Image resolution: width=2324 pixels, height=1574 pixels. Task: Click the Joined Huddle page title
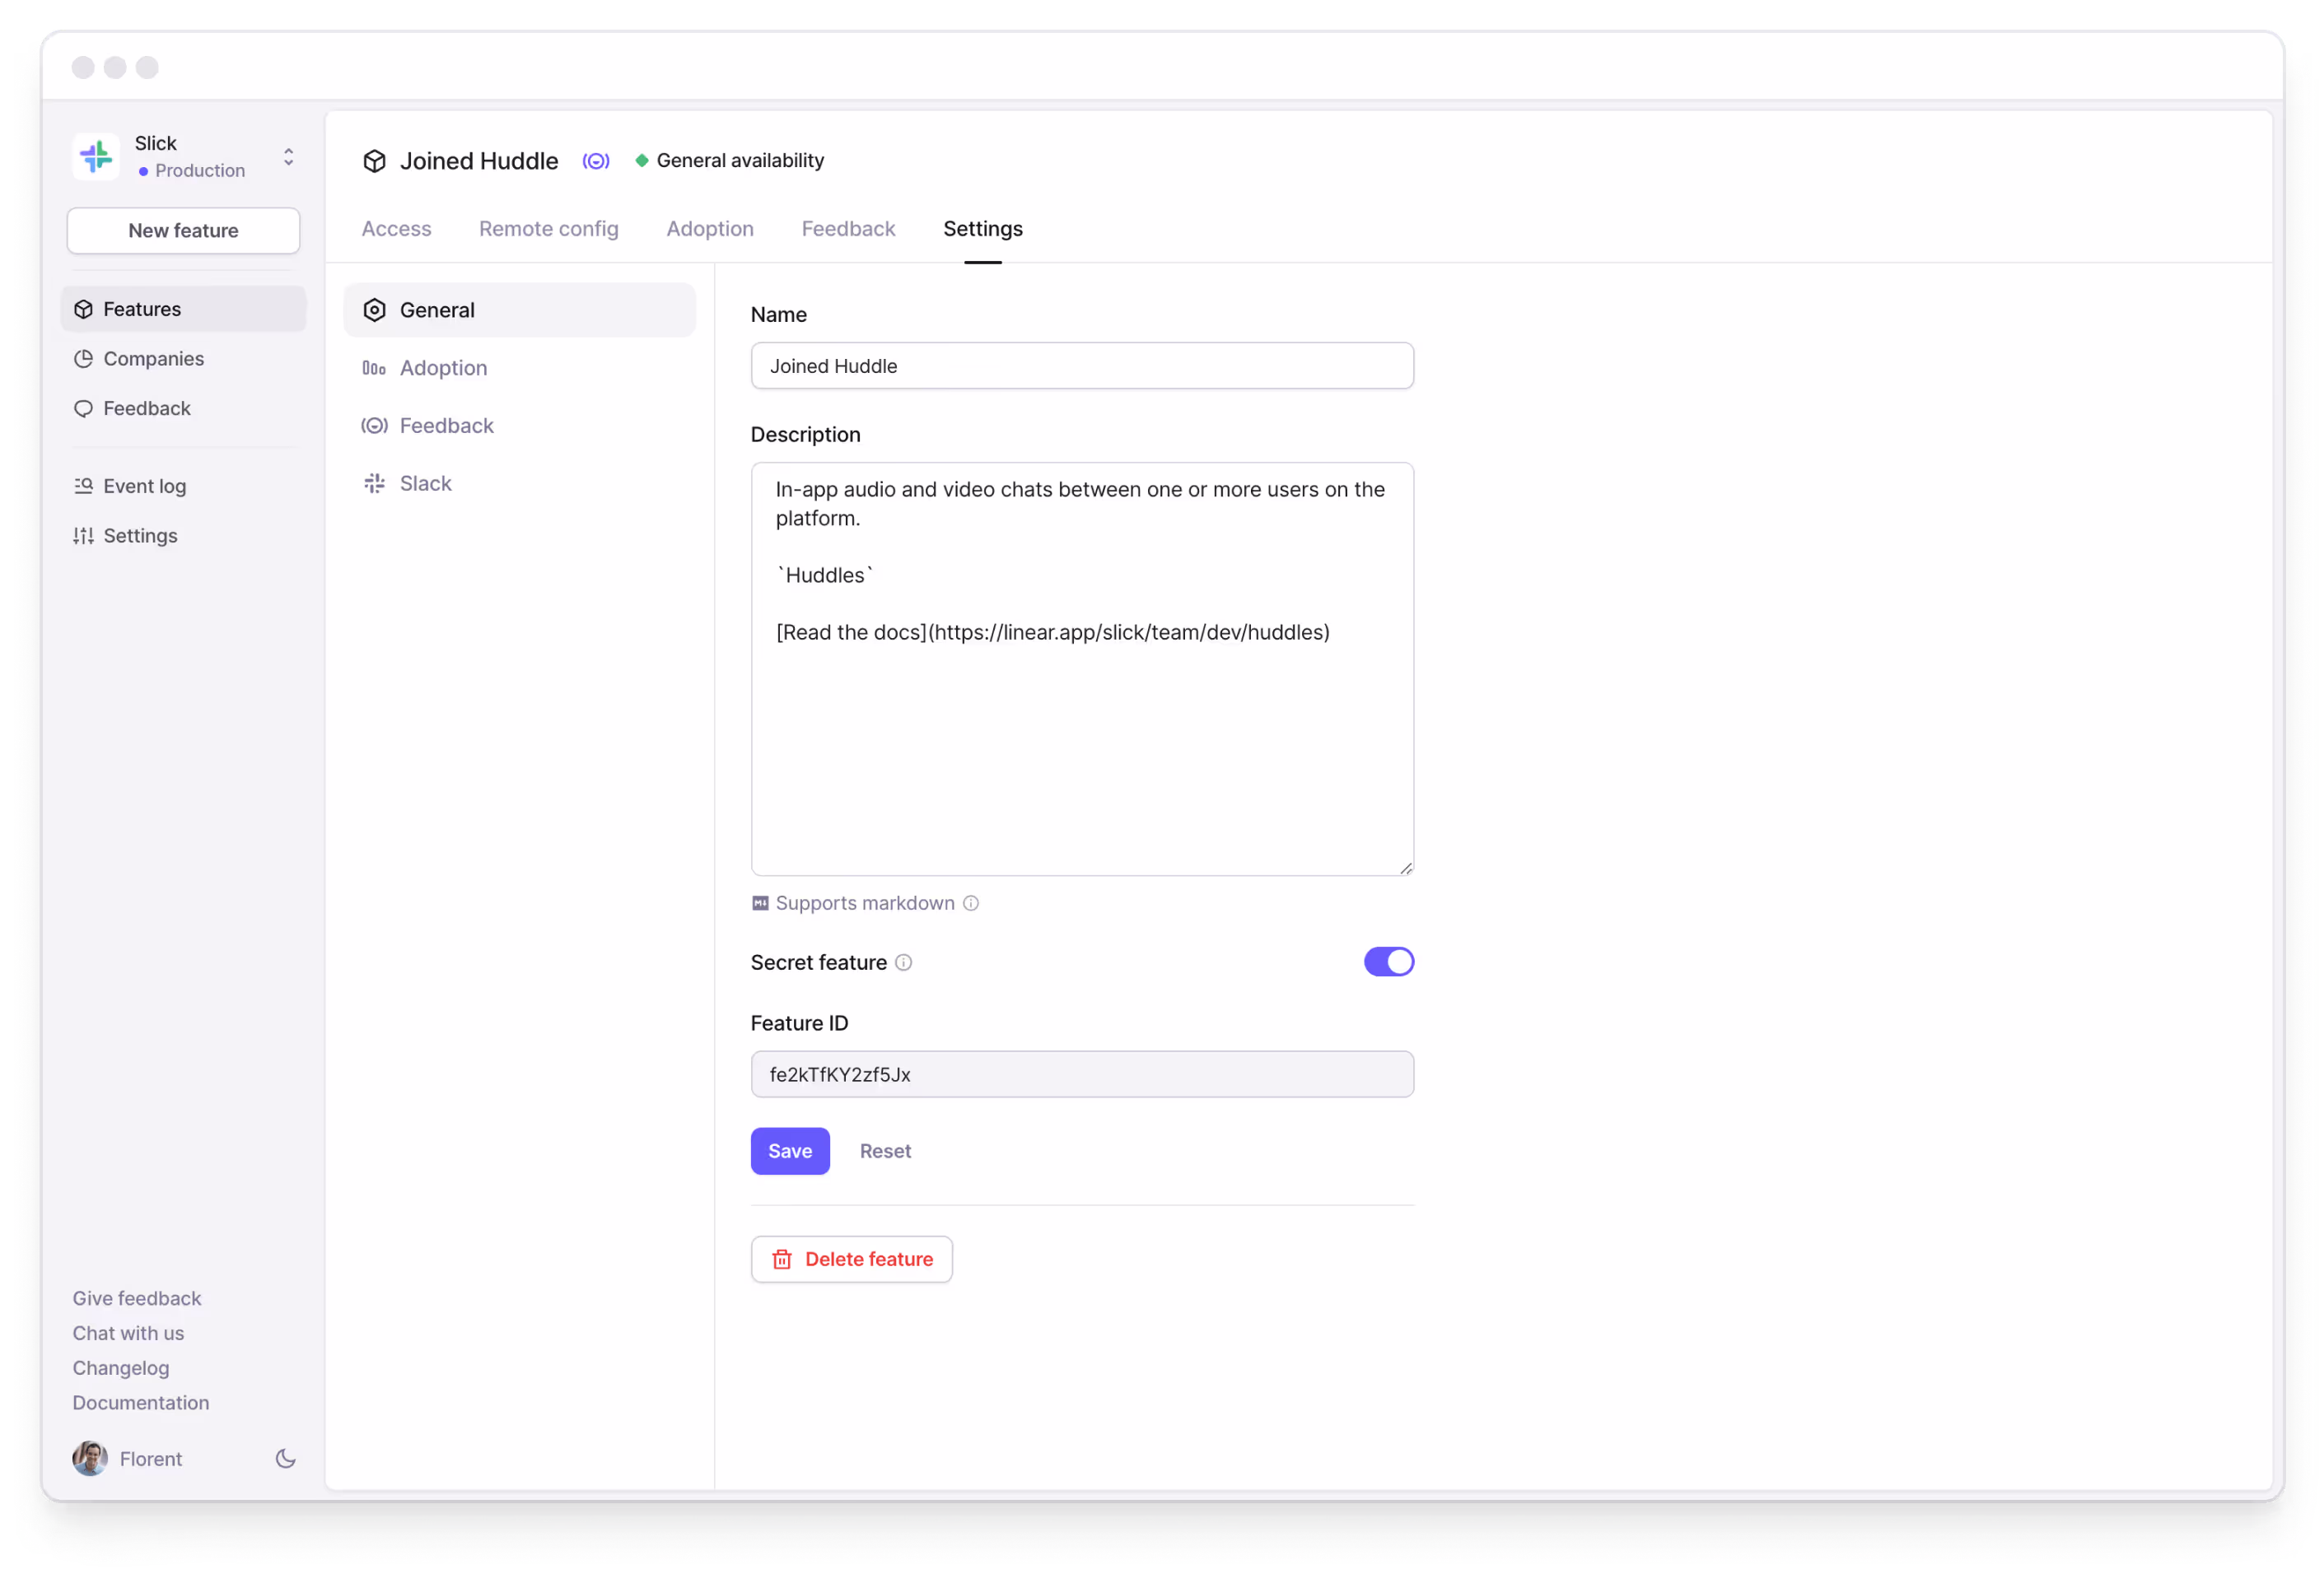[x=480, y=161]
